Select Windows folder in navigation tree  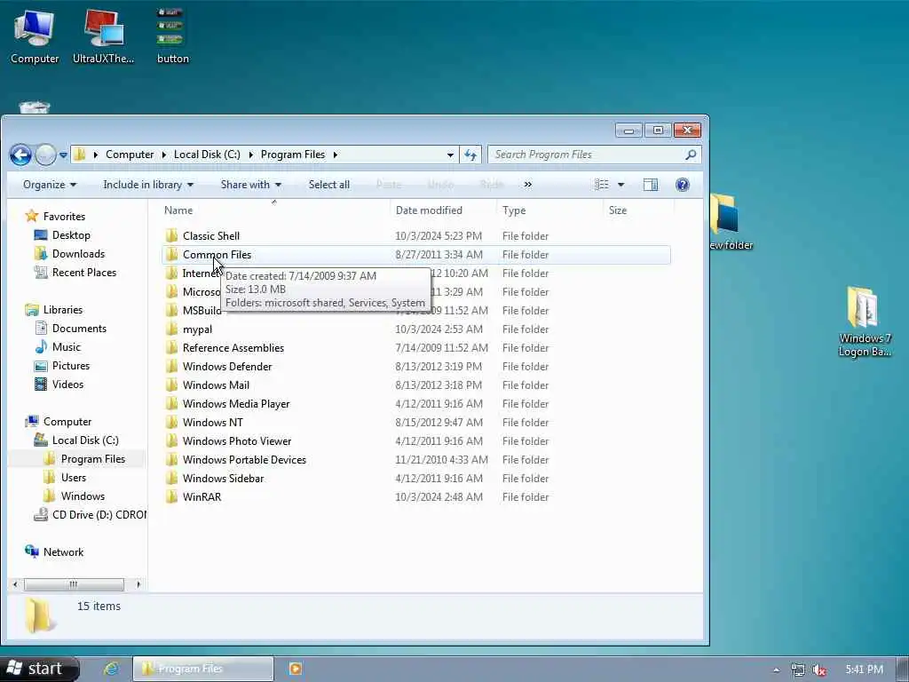(x=83, y=496)
